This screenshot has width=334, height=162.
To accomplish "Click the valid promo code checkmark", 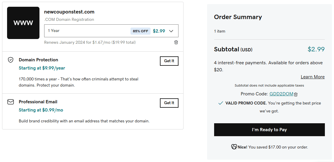I will click(221, 103).
